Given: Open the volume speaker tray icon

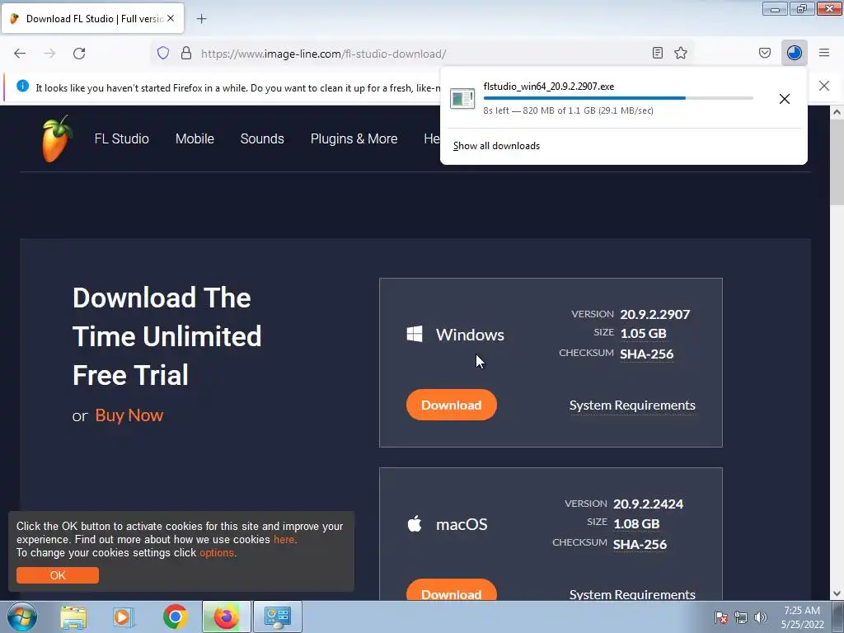Looking at the screenshot, I should [761, 617].
